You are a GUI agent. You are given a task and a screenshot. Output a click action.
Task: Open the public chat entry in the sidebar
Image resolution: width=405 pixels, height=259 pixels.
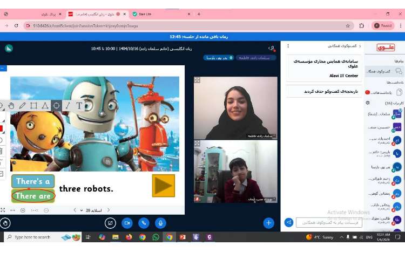coord(384,71)
